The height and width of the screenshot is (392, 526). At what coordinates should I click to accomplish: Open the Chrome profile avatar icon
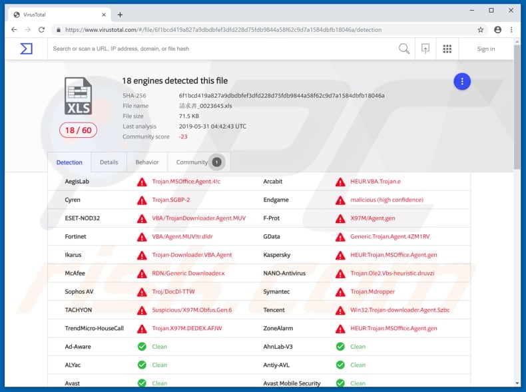tap(497, 30)
